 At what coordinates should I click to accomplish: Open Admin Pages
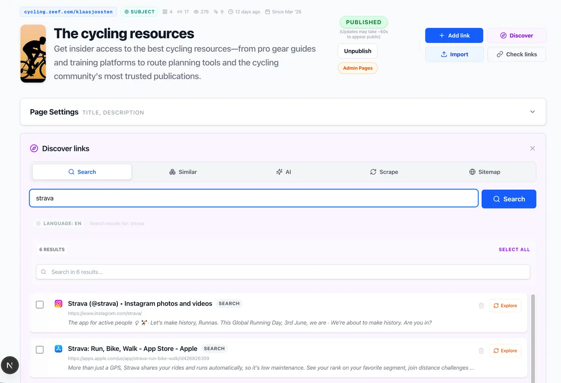[358, 68]
